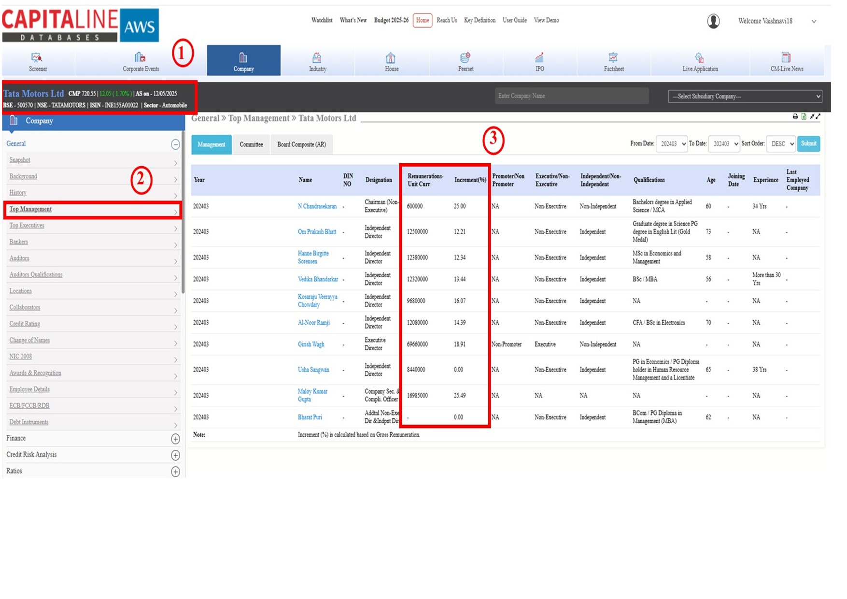This screenshot has height=599, width=847.
Task: Open the Snapshot sidebar item
Action: (x=20, y=160)
